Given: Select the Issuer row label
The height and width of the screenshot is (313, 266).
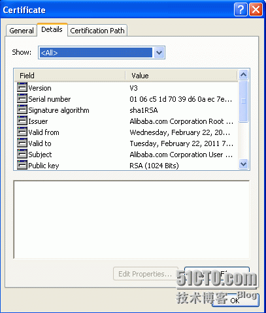Looking at the screenshot, I should point(38,121).
